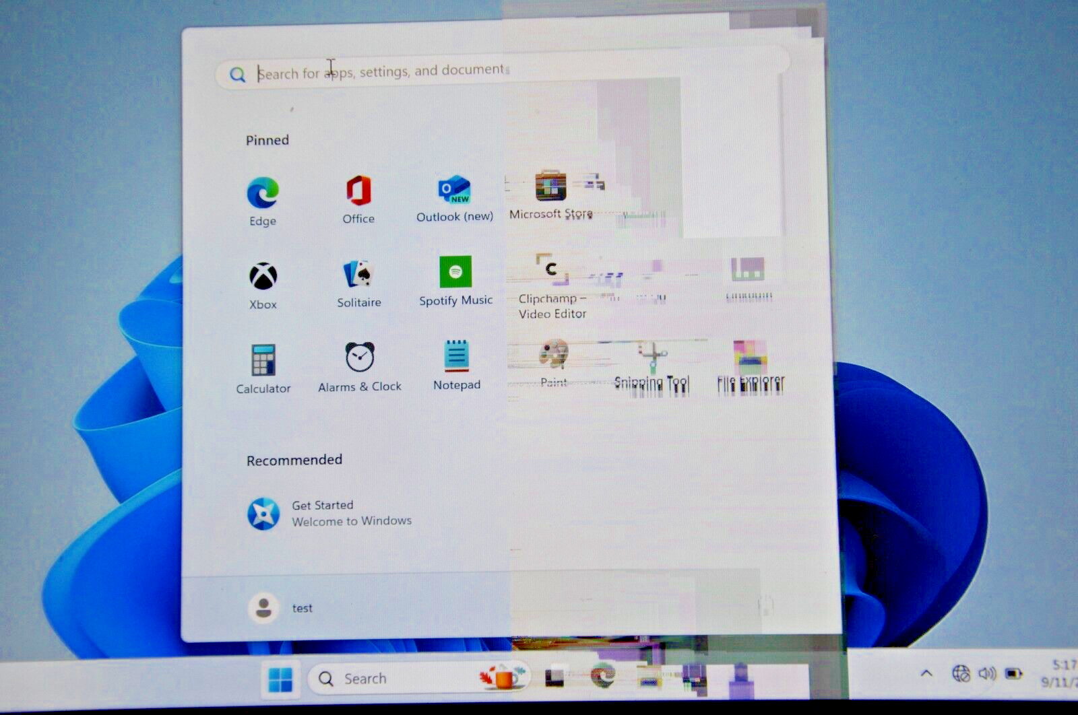Click the taskbar Search box
The width and height of the screenshot is (1078, 715).
coord(419,679)
